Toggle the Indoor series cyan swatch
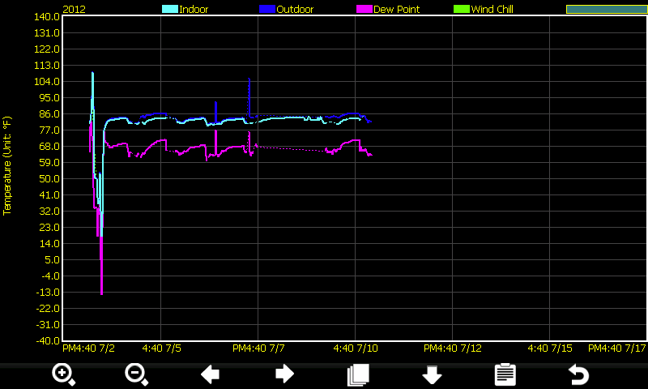 point(170,10)
